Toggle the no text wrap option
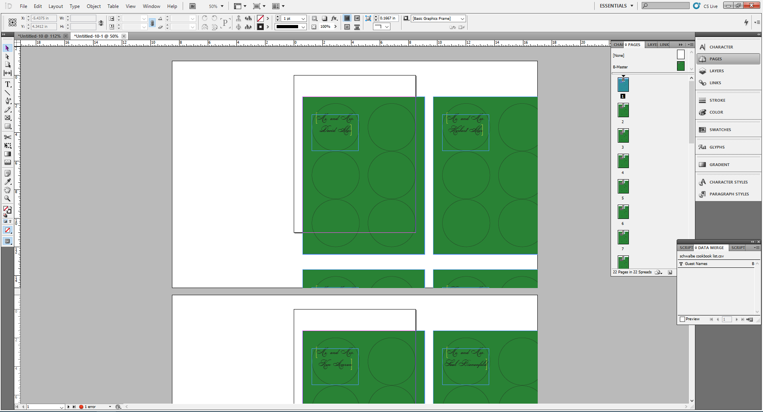Image resolution: width=763 pixels, height=412 pixels. tap(347, 18)
